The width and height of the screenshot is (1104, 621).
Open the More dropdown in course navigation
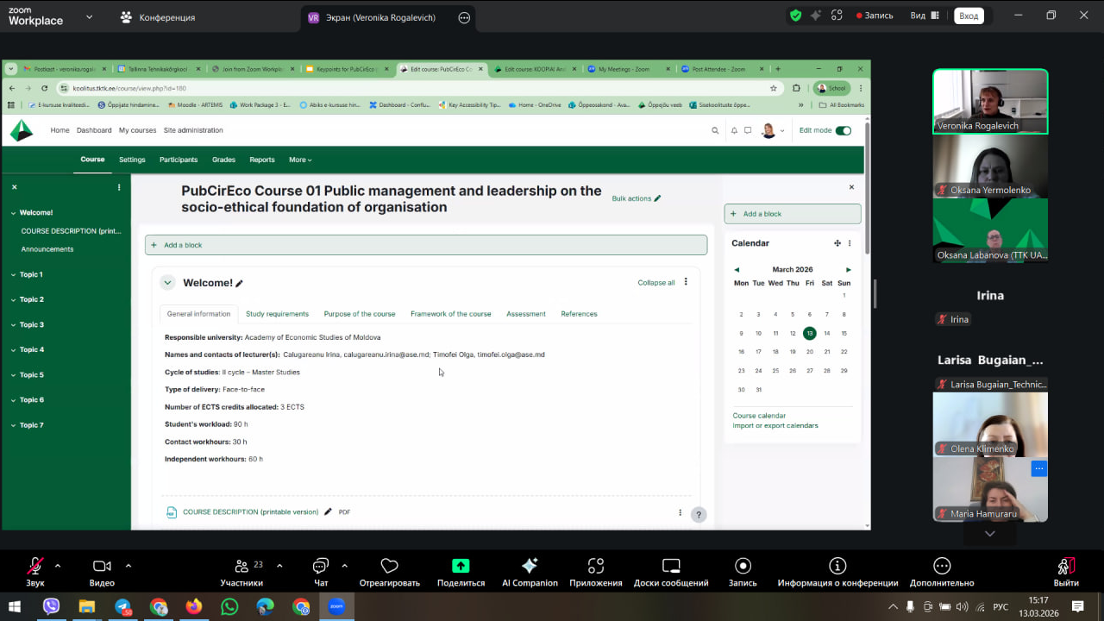click(x=300, y=160)
